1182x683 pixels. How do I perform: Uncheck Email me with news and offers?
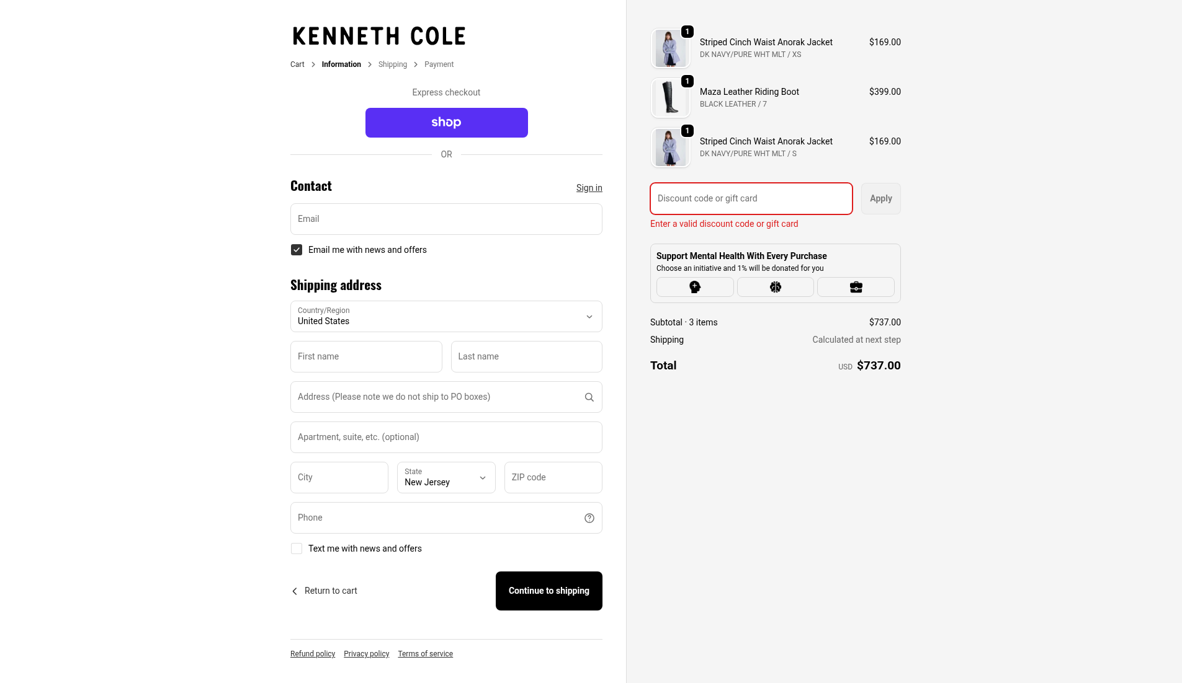(297, 250)
